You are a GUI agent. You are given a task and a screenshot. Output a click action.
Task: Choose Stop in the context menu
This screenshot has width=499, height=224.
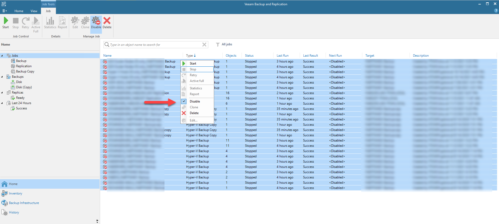197,69
